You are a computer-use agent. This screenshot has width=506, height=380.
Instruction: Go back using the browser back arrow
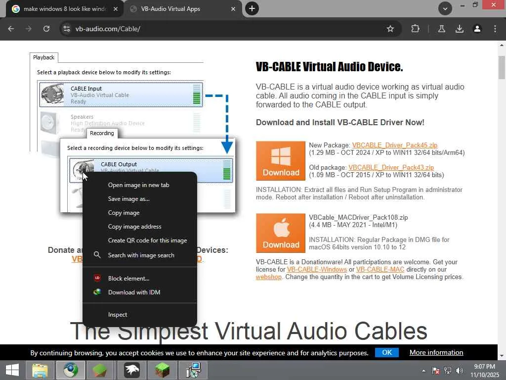[11, 29]
